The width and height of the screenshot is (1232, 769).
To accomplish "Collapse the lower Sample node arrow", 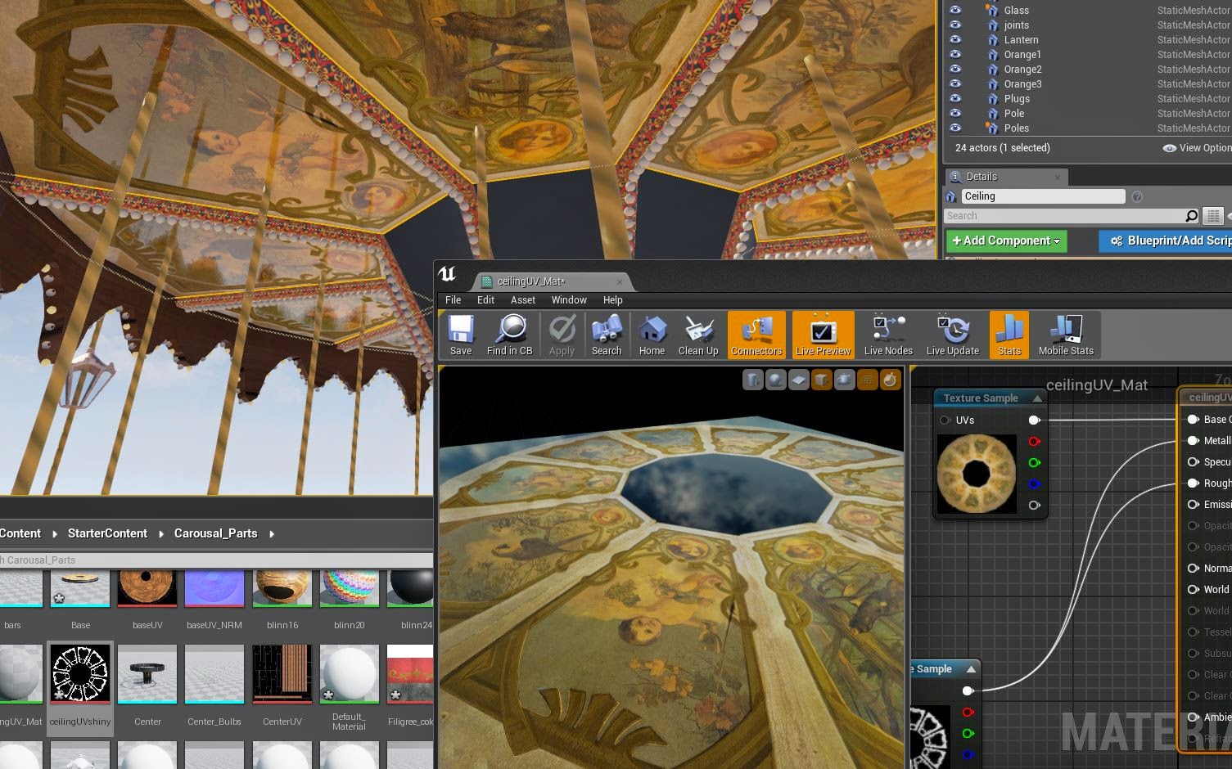I will point(971,669).
